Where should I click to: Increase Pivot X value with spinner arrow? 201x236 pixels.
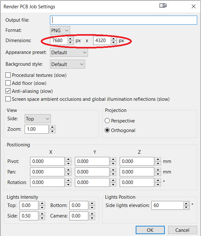tap(68, 159)
